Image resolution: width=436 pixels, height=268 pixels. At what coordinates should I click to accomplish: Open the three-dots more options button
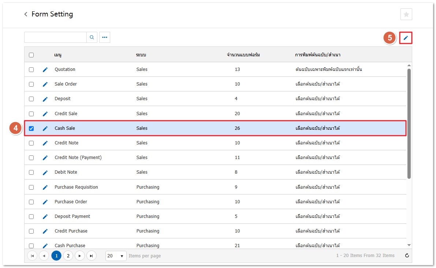pyautogui.click(x=105, y=37)
